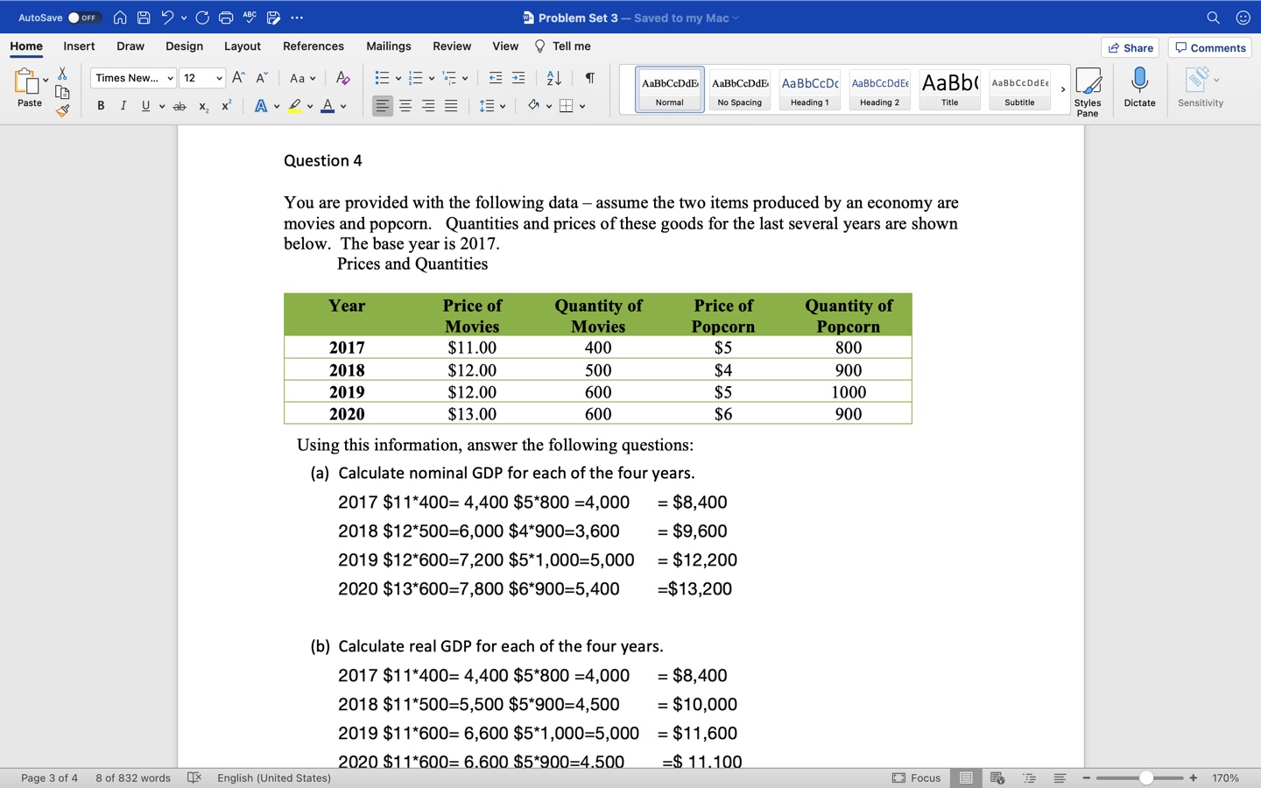
Task: Expand the font color dropdown arrow
Action: coord(342,106)
